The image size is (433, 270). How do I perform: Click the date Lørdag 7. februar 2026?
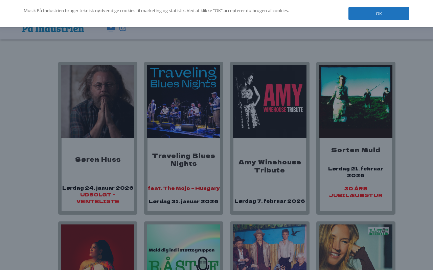click(270, 201)
